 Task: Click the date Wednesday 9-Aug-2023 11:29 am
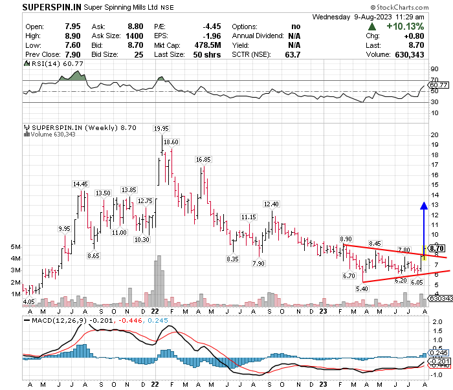368,17
